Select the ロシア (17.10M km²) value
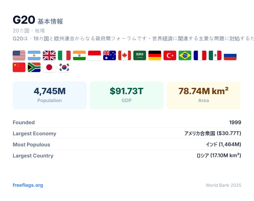The width and height of the screenshot is (254, 201). (x=219, y=155)
